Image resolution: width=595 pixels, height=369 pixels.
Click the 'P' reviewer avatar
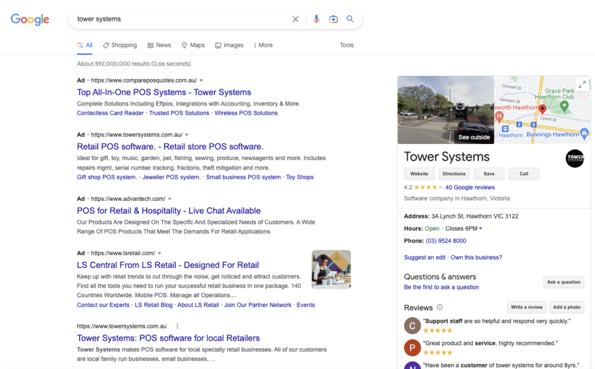point(413,348)
